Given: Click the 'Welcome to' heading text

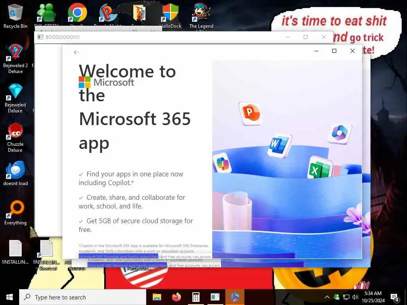Looking at the screenshot, I should coord(128,71).
